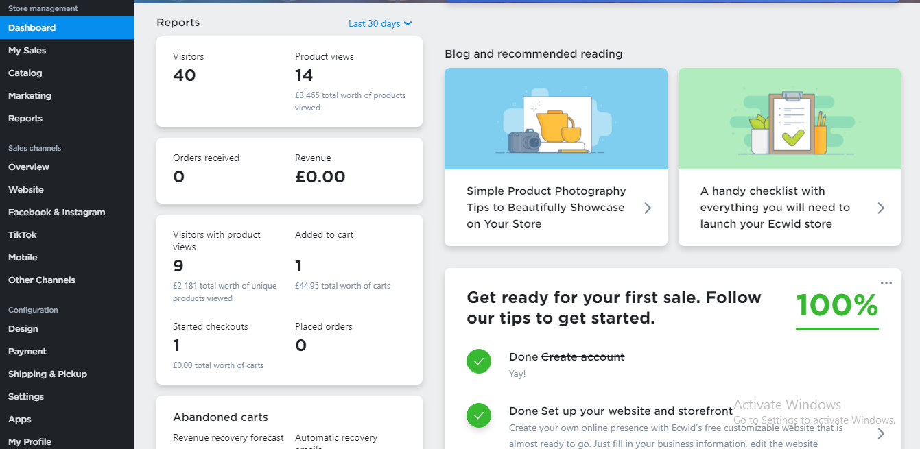Click green checkmark next to Create account

coord(479,361)
